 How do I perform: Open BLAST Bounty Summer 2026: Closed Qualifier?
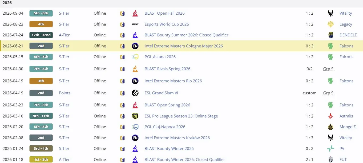186,35
